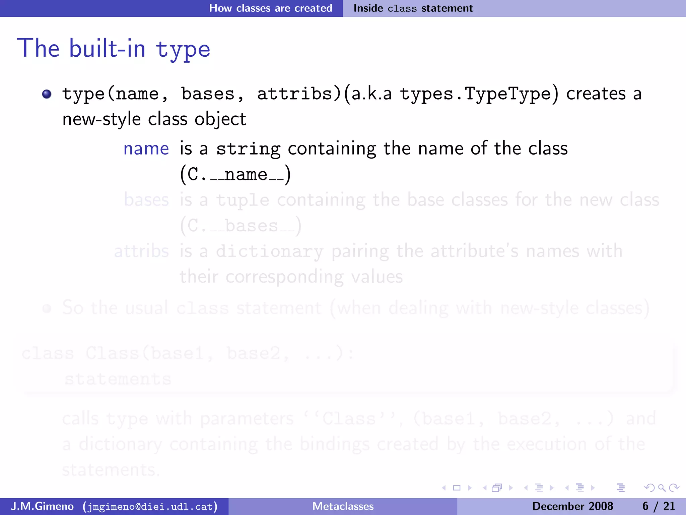Click the magnifier search icon
Screen dimensions: 686x515
(662, 488)
